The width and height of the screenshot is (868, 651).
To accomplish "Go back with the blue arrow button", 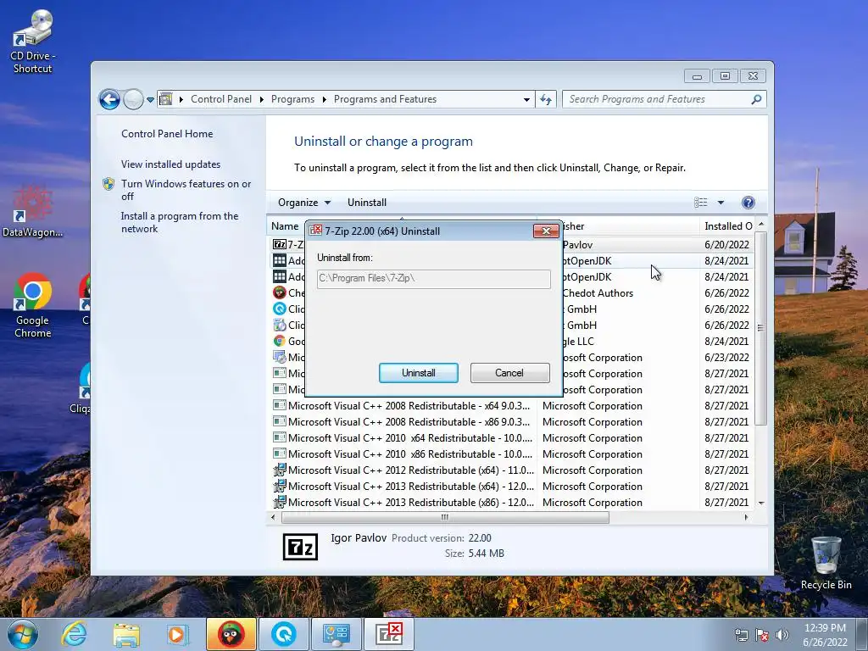I will click(x=109, y=100).
